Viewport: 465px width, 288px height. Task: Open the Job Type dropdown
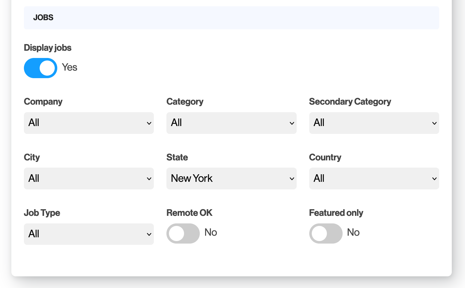(x=89, y=234)
